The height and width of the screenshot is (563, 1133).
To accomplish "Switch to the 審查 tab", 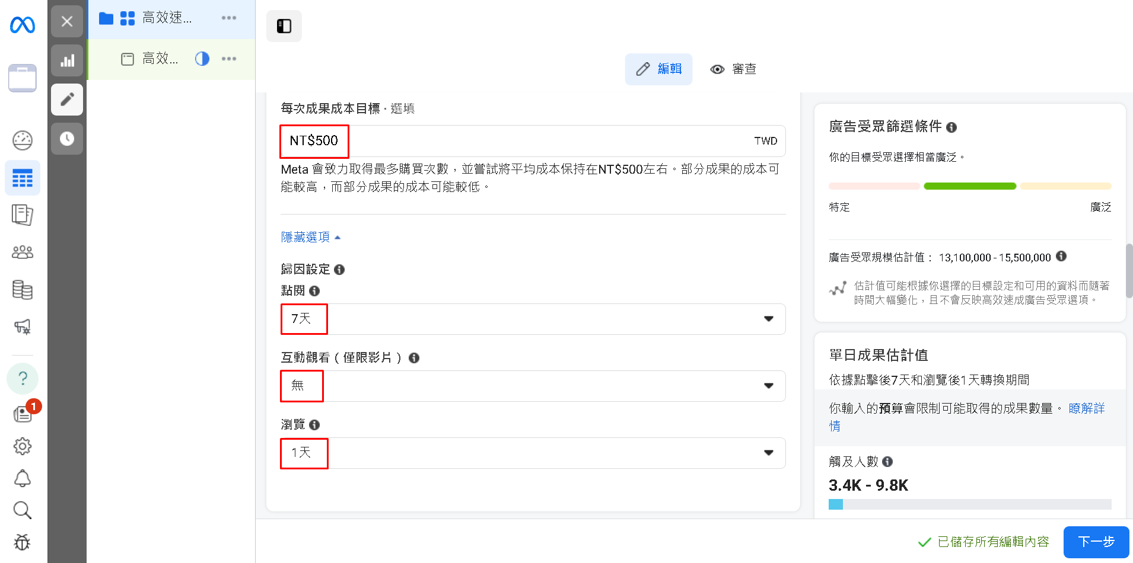I will [733, 69].
